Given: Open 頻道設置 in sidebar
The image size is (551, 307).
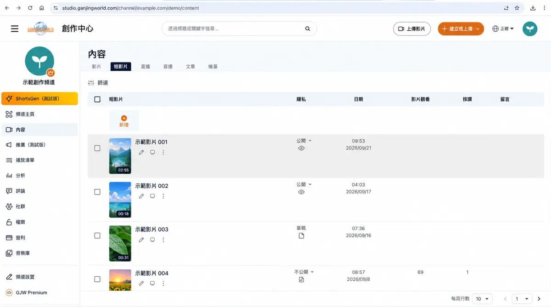Looking at the screenshot, I should point(39,277).
